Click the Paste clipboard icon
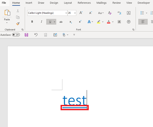Screen dimensions: 153x127 [7, 12]
